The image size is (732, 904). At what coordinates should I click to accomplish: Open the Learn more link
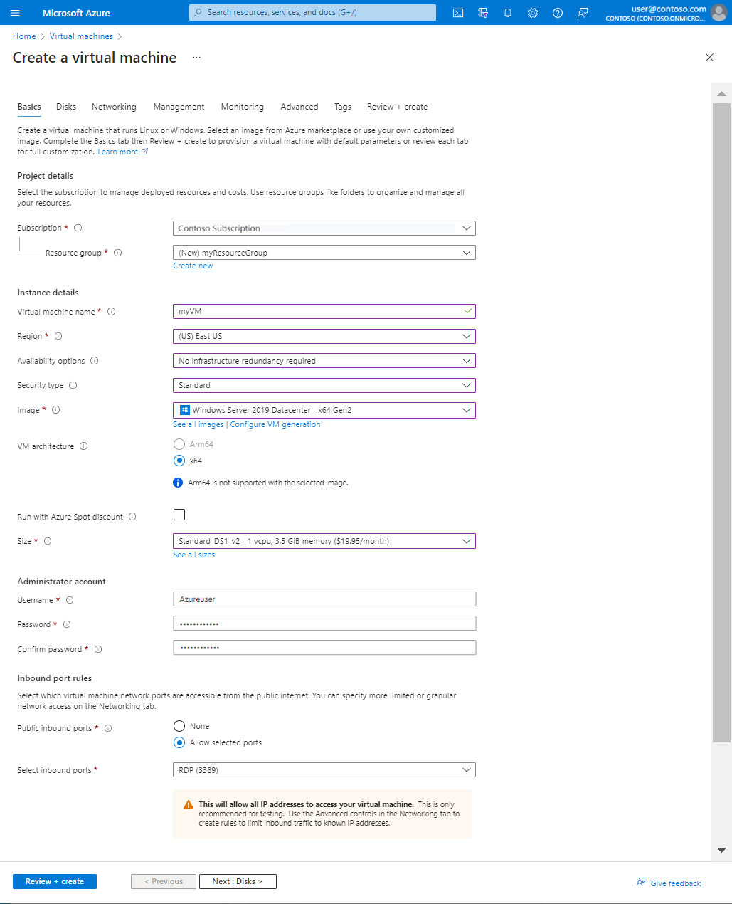point(122,152)
